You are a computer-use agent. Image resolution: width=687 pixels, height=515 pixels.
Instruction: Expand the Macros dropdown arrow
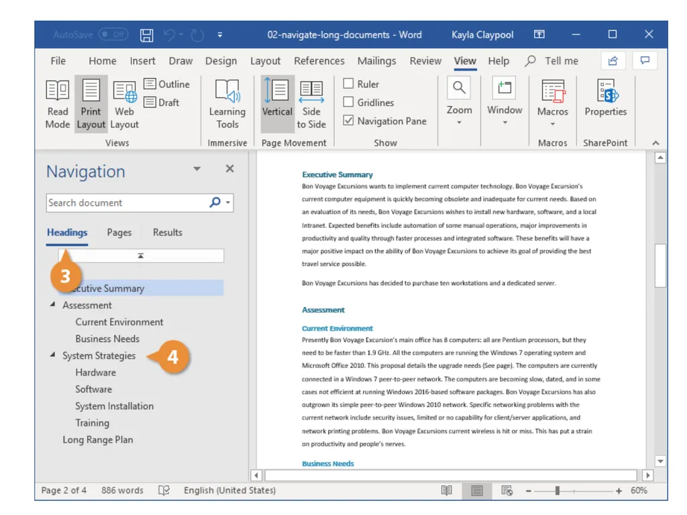pyautogui.click(x=553, y=124)
